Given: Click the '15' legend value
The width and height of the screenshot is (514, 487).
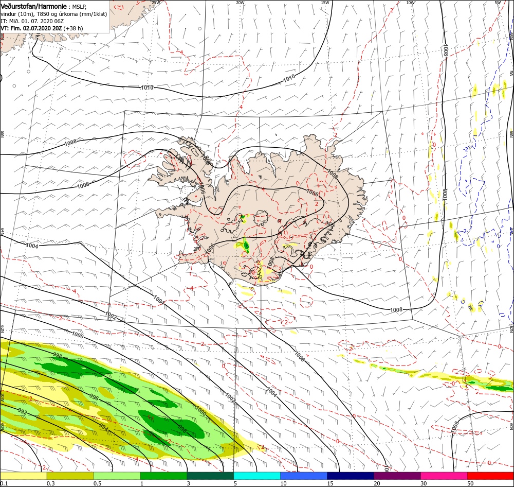Looking at the screenshot, I should point(330,483).
